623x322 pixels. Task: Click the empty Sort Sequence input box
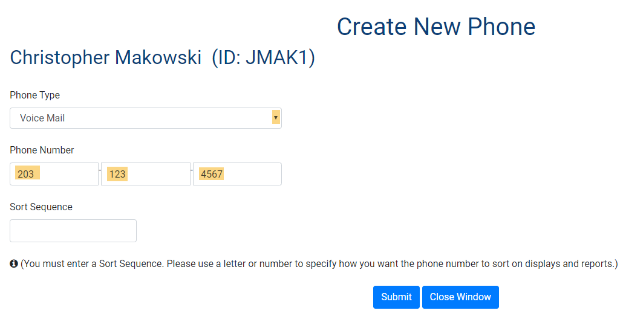tap(73, 231)
